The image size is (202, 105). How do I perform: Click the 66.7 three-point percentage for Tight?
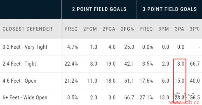click(x=195, y=64)
